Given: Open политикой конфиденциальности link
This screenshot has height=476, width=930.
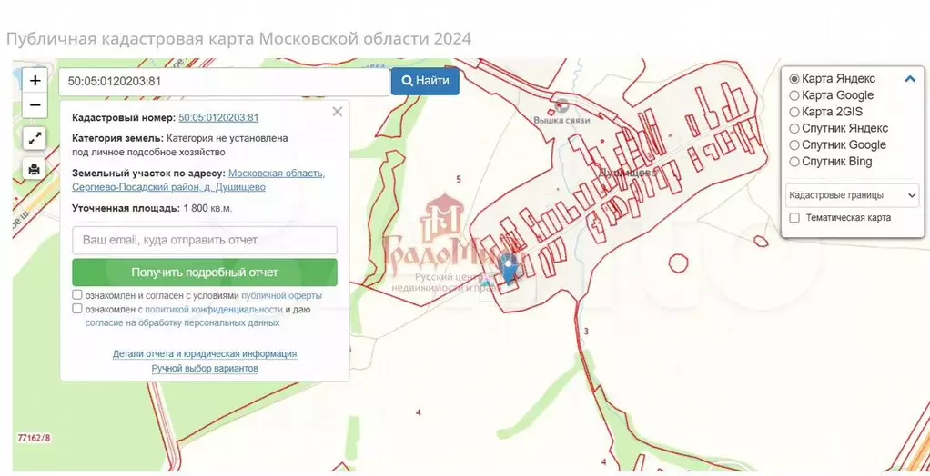Looking at the screenshot, I should (x=214, y=309).
